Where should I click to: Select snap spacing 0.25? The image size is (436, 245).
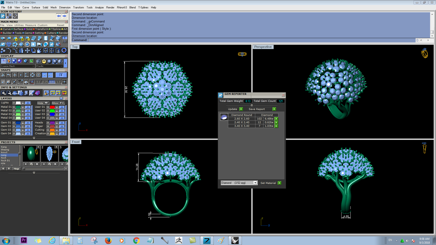point(45,82)
